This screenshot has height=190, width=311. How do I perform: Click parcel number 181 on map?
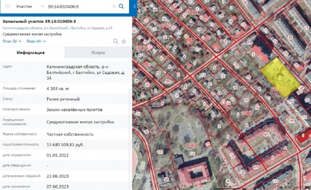point(160,152)
